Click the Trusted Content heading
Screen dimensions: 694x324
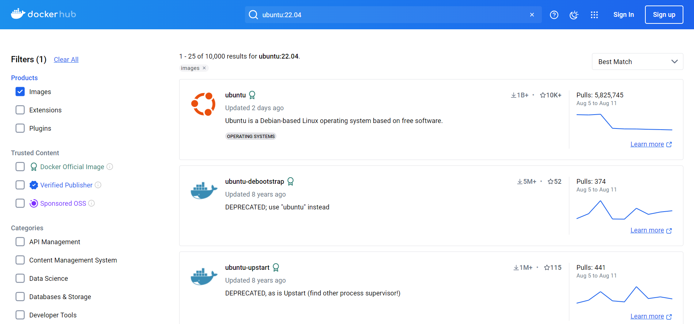35,153
